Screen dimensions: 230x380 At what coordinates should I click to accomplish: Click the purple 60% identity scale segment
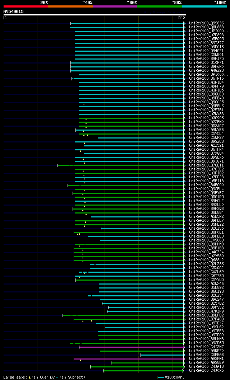[115, 6]
